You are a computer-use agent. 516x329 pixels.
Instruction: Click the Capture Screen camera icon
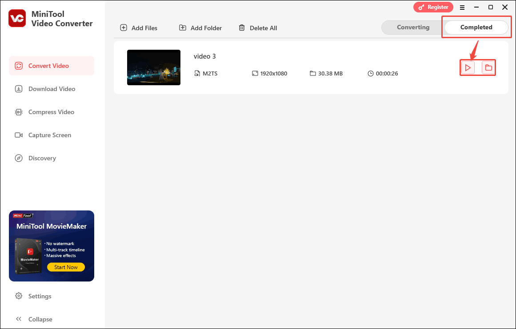click(19, 135)
